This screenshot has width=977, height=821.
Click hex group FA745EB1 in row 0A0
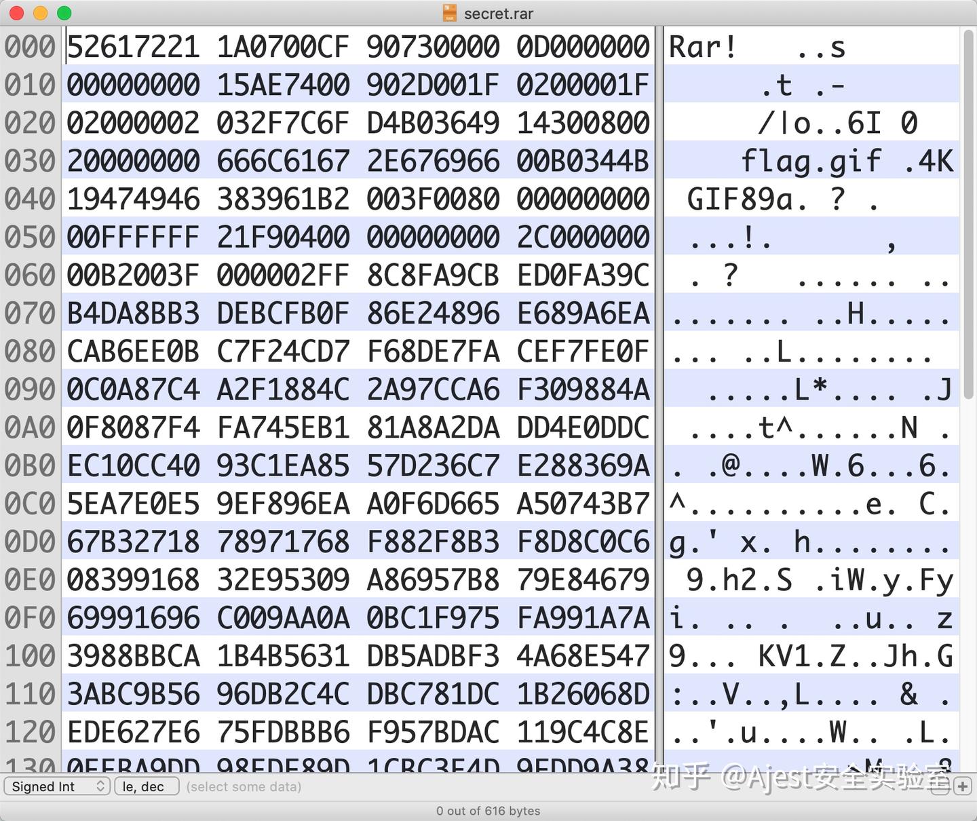pos(283,427)
